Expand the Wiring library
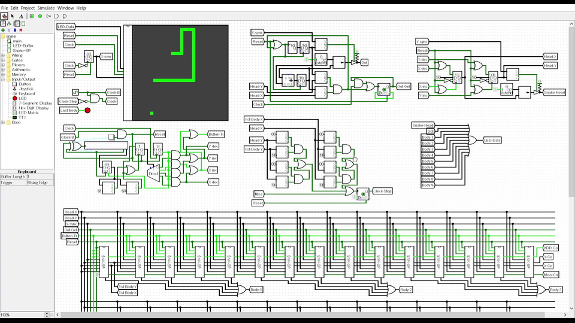This screenshot has width=575, height=323. point(3,55)
